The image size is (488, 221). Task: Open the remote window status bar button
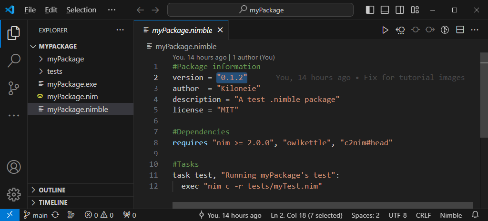coord(10,215)
